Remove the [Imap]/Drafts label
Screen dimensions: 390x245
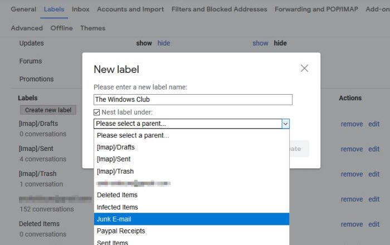(x=352, y=124)
